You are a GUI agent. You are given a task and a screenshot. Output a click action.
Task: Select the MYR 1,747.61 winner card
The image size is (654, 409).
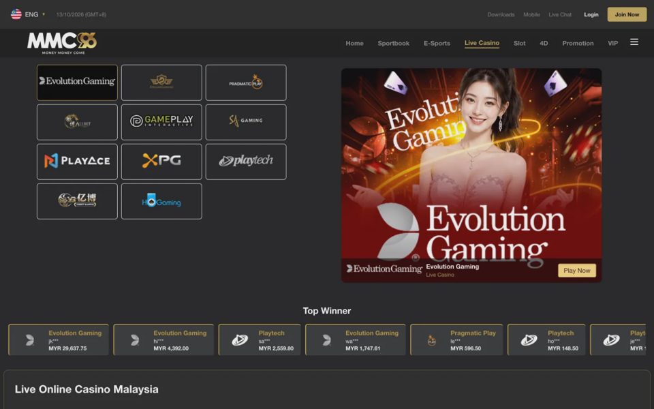coord(356,339)
